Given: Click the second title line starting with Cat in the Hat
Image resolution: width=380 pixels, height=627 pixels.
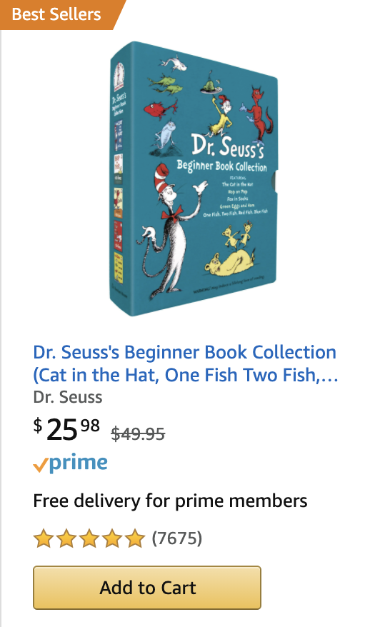Looking at the screenshot, I should 186,375.
